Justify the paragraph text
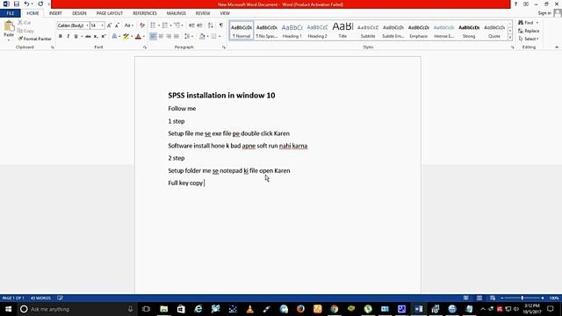 177,36
